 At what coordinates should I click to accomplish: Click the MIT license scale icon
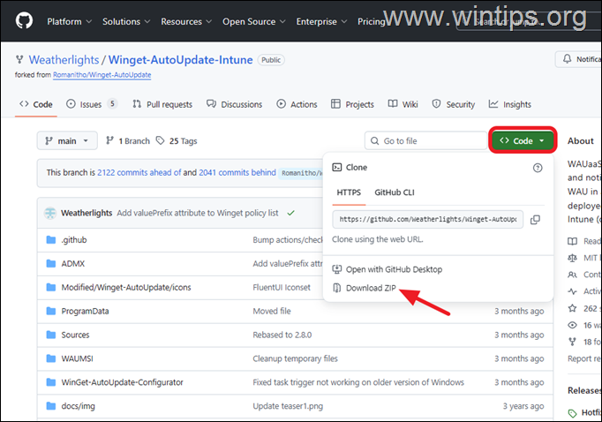click(x=573, y=258)
